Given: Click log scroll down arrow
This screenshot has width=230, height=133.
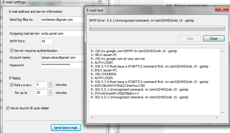Looking at the screenshot, I should pos(222,113).
